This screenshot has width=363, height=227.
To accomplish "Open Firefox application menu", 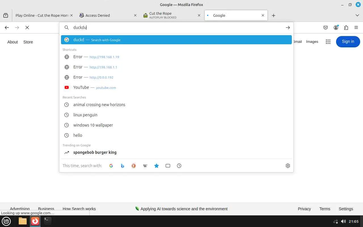I will (356, 28).
